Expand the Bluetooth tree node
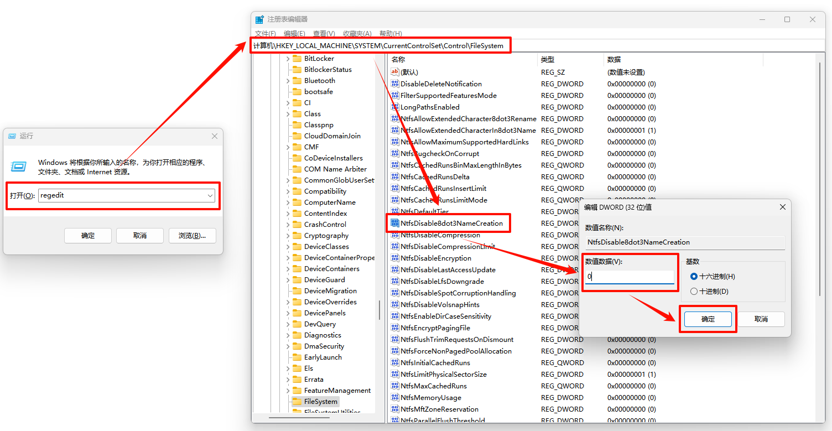832x431 pixels. point(288,81)
